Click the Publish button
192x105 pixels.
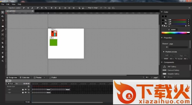pos(53,78)
